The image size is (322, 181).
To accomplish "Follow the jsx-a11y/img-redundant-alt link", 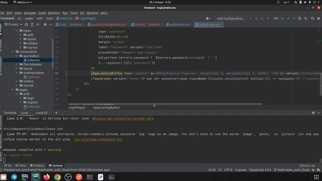I will click(x=98, y=139).
